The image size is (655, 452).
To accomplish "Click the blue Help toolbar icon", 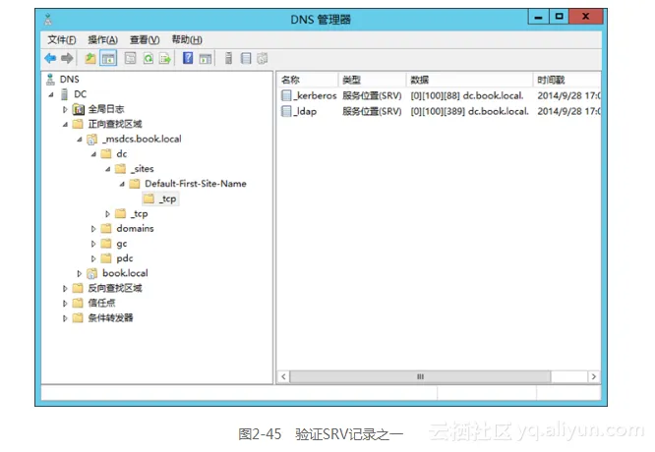I will (188, 58).
